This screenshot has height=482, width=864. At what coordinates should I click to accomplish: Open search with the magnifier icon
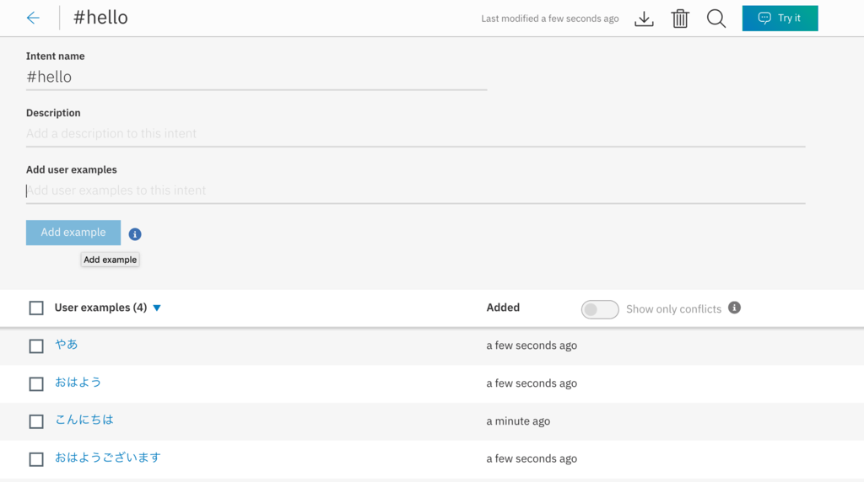coord(716,19)
